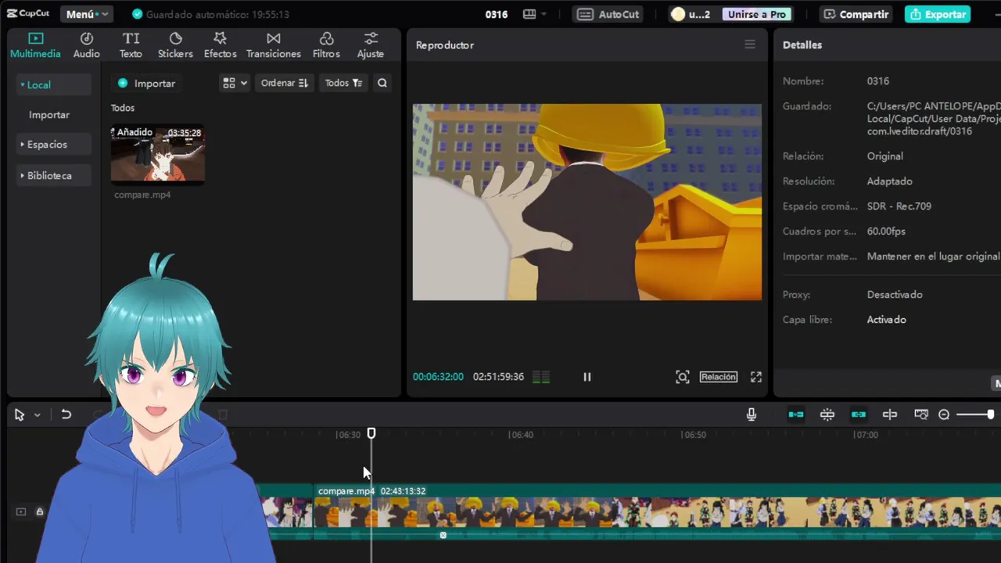This screenshot has height=563, width=1001.
Task: Click the Proxy Desactivado value
Action: pos(895,295)
